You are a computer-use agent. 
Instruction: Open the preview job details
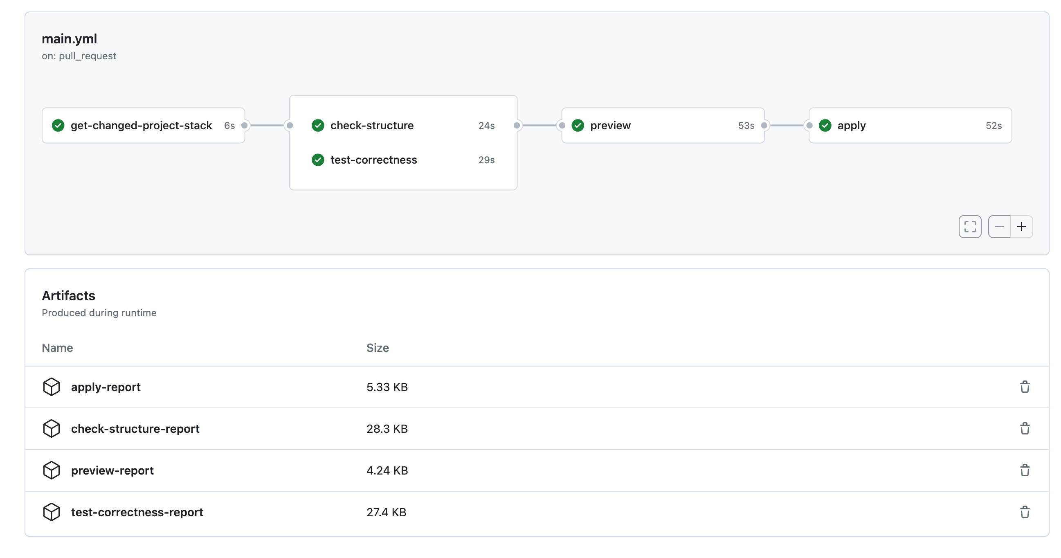(610, 125)
